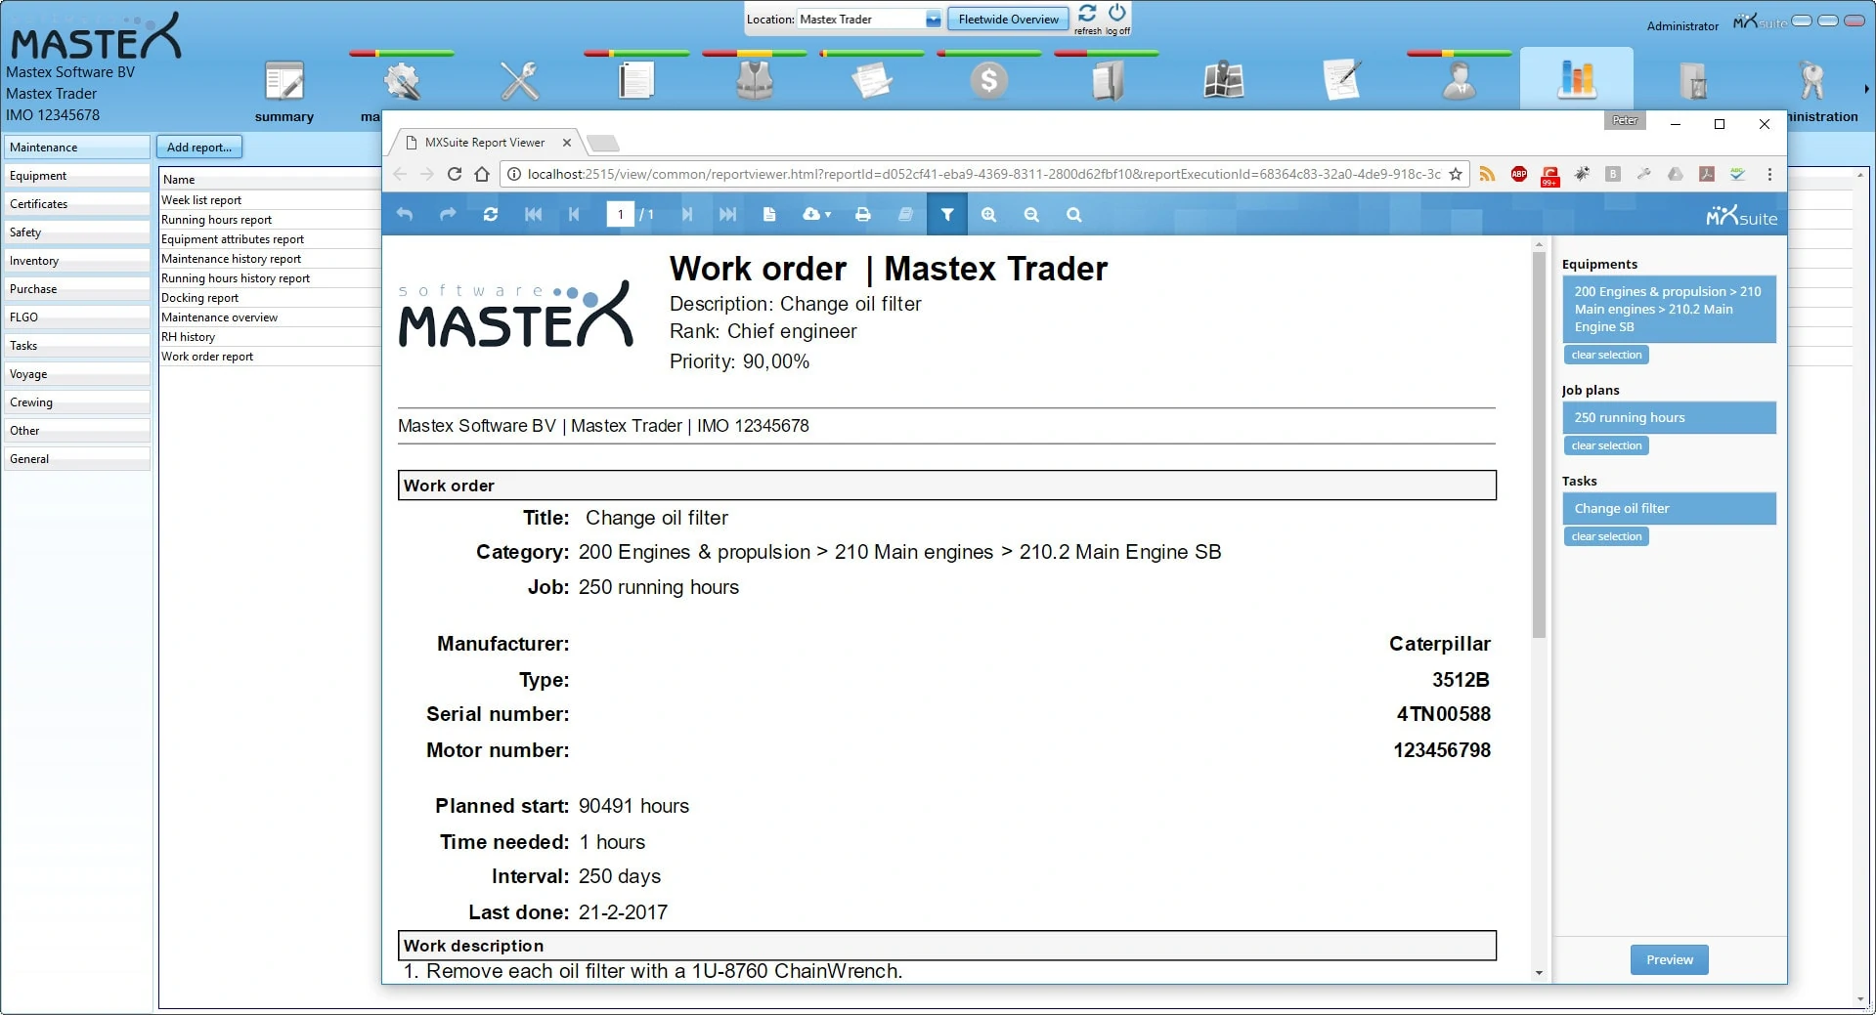The image size is (1876, 1015).
Task: Expand the export cloud download dropdown
Action: click(x=815, y=215)
